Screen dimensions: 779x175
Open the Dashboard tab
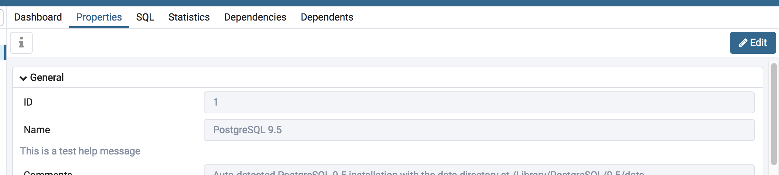coord(38,17)
